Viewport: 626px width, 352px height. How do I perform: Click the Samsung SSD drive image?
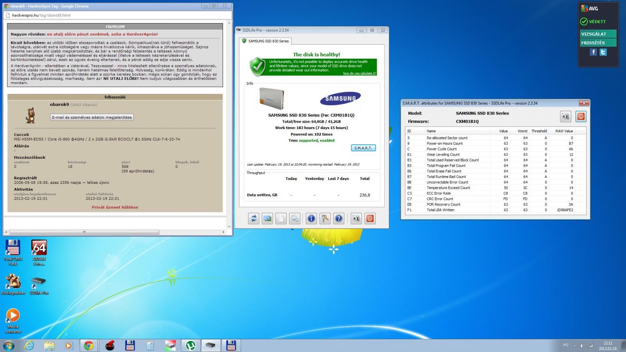click(272, 98)
